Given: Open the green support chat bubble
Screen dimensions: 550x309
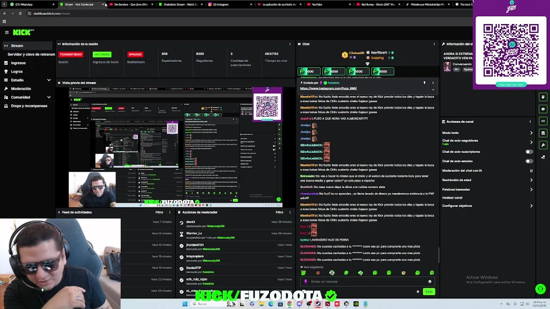Looking at the screenshot, I should click(541, 289).
